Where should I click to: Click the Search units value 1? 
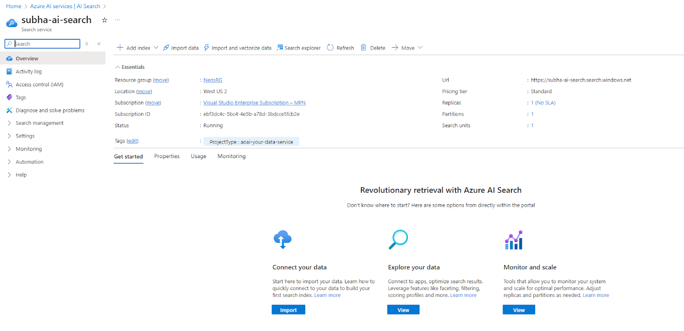532,126
